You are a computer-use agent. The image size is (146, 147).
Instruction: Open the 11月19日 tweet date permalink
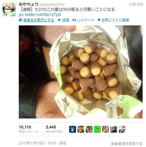(x=136, y=4)
